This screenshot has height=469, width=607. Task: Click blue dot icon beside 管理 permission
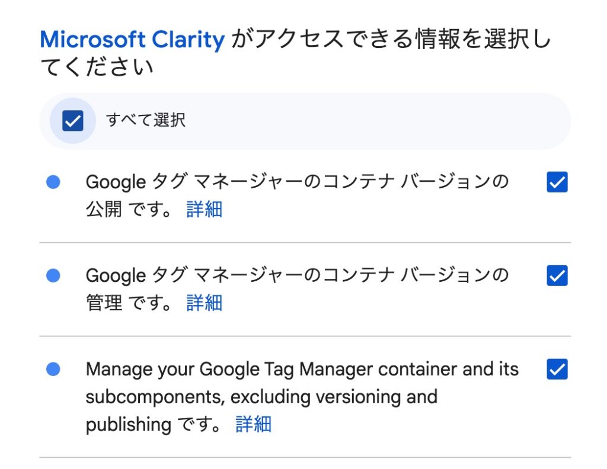pyautogui.click(x=53, y=275)
